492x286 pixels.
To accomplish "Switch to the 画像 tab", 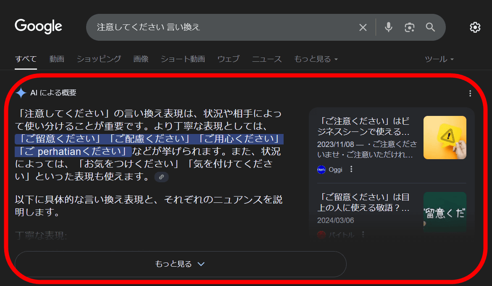I will coord(141,59).
